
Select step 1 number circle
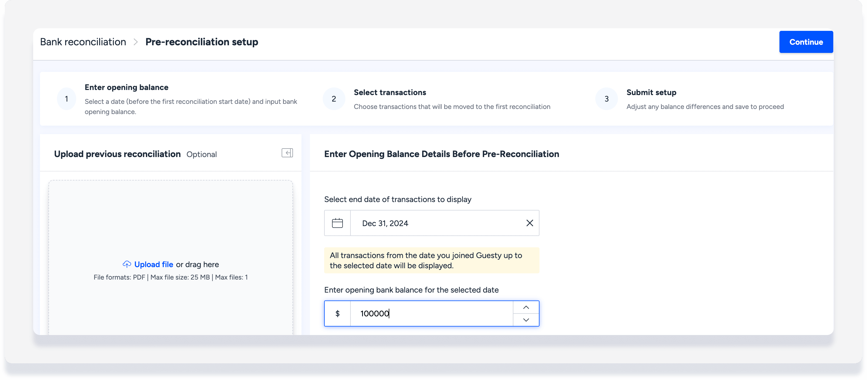(x=67, y=99)
